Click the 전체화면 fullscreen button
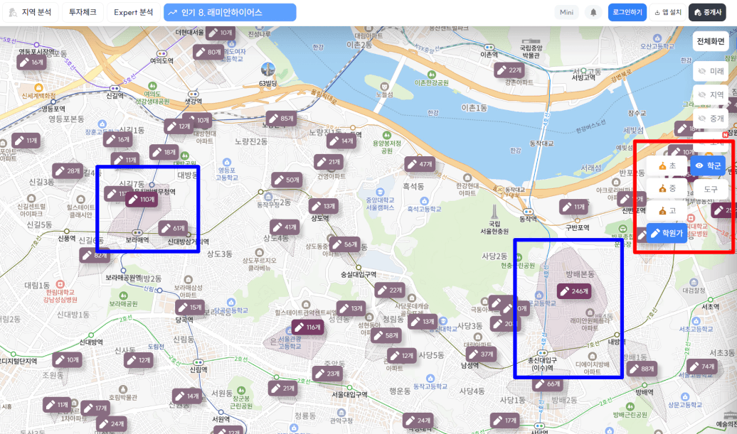Viewport: 737px width, 434px height. tap(710, 41)
